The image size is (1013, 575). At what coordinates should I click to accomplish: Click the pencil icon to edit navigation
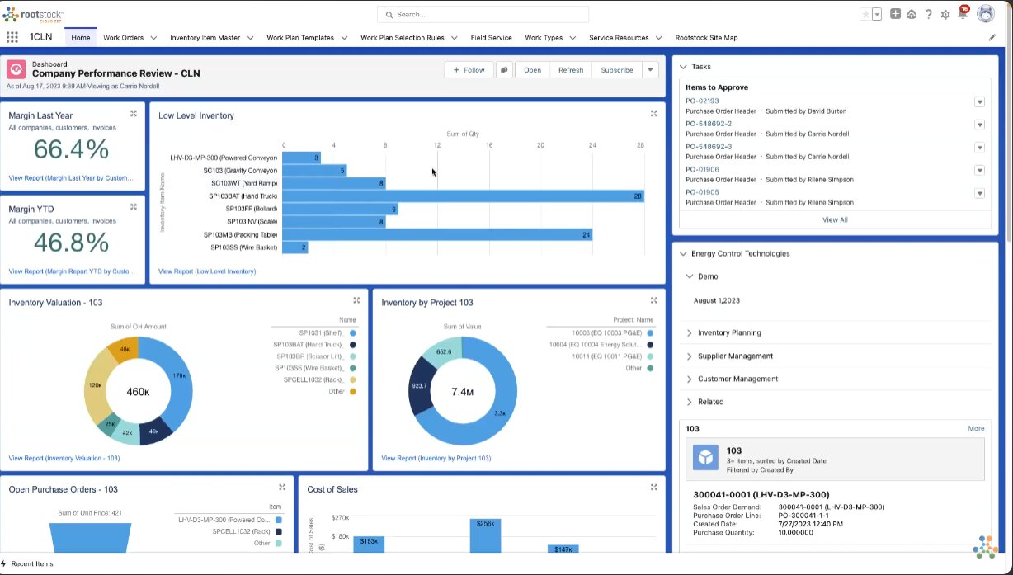click(992, 38)
